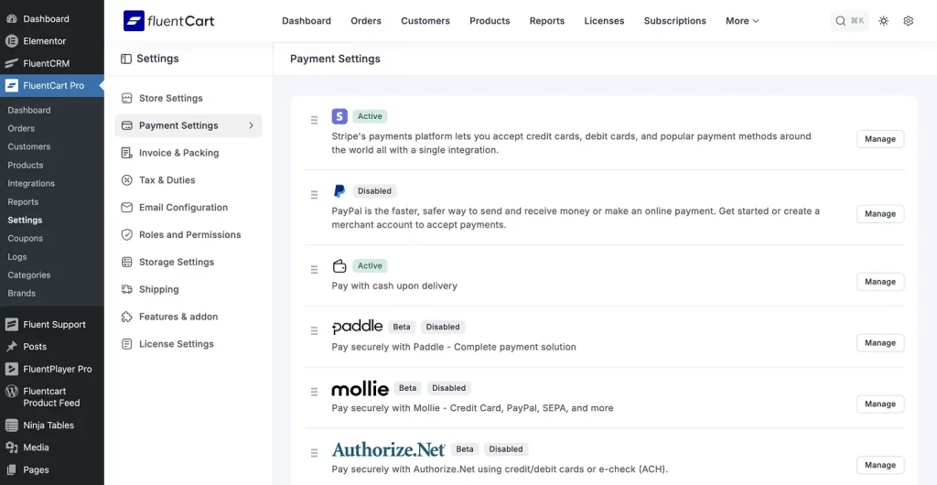Viewport: 937px width, 485px height.
Task: Grab the Stripe row drag handle
Action: pos(314,120)
